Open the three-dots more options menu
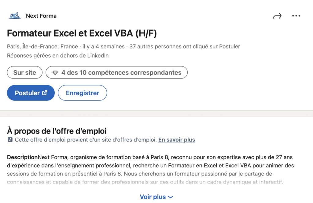 296,16
